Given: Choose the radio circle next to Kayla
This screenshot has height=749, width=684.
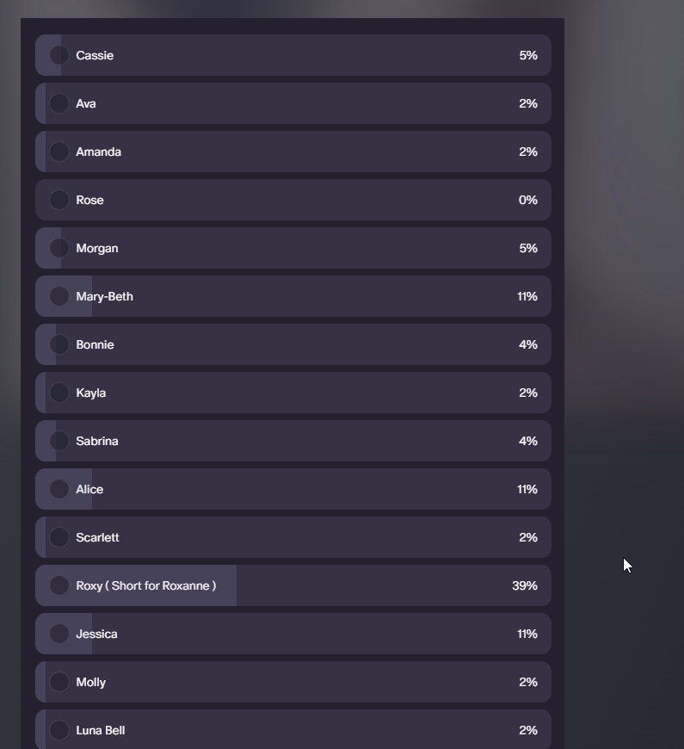Looking at the screenshot, I should click(59, 393).
